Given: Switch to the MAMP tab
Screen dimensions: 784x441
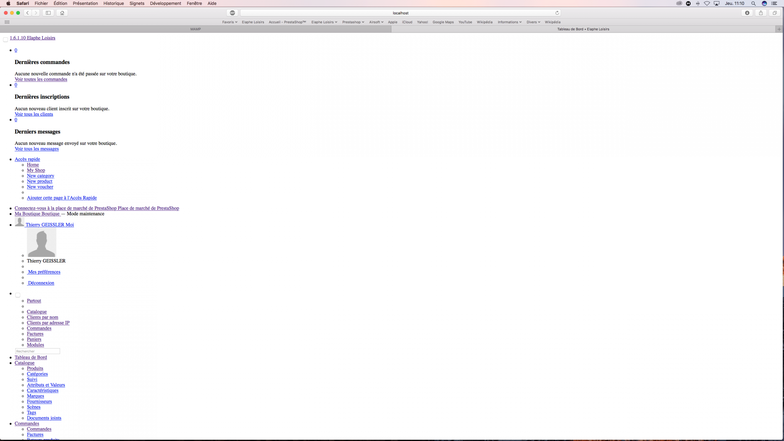Looking at the screenshot, I should click(195, 29).
